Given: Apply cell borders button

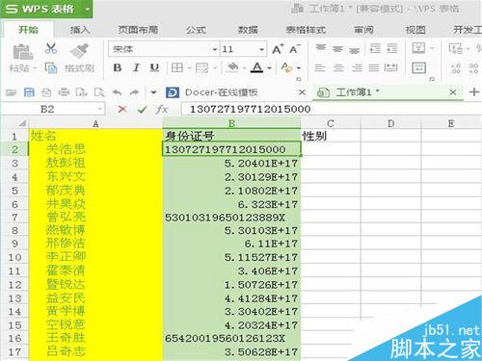Looking at the screenshot, I should pos(177,67).
